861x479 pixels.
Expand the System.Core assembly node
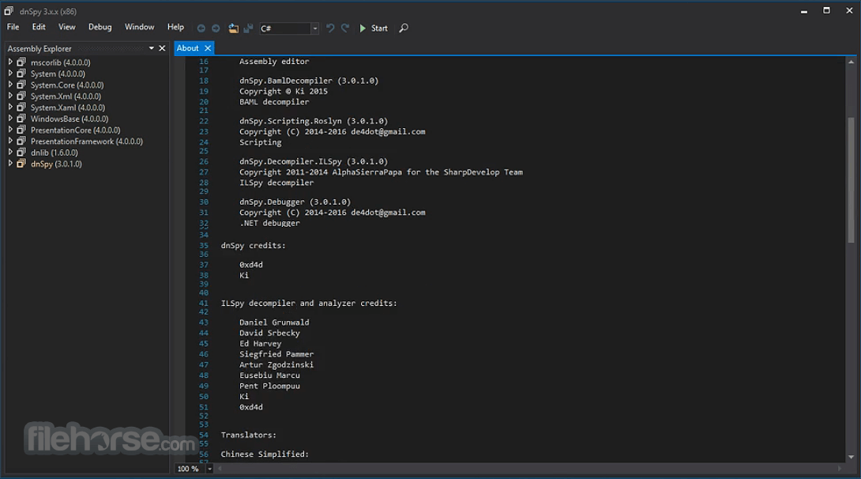pyautogui.click(x=10, y=85)
